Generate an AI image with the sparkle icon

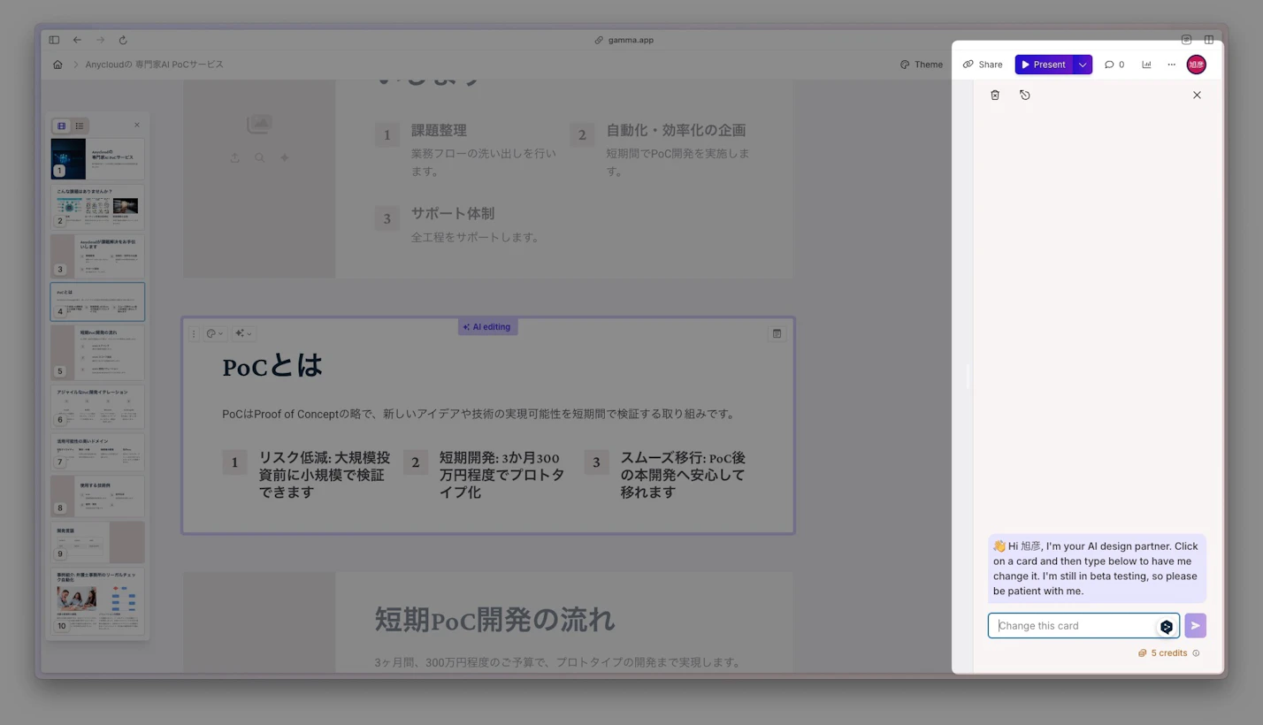285,157
